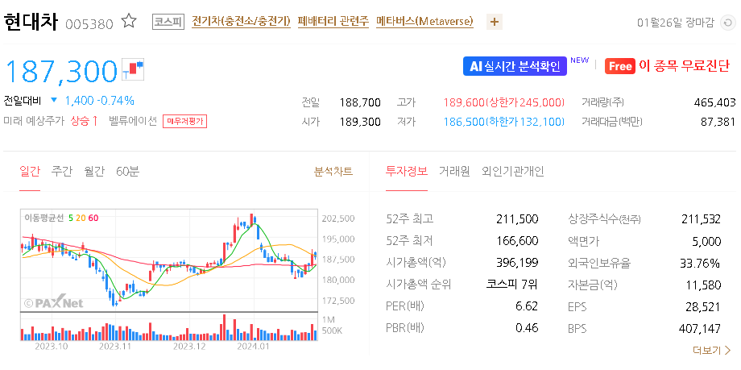Click 고가 value 189,600
This screenshot has height=370, width=741.
pos(464,102)
